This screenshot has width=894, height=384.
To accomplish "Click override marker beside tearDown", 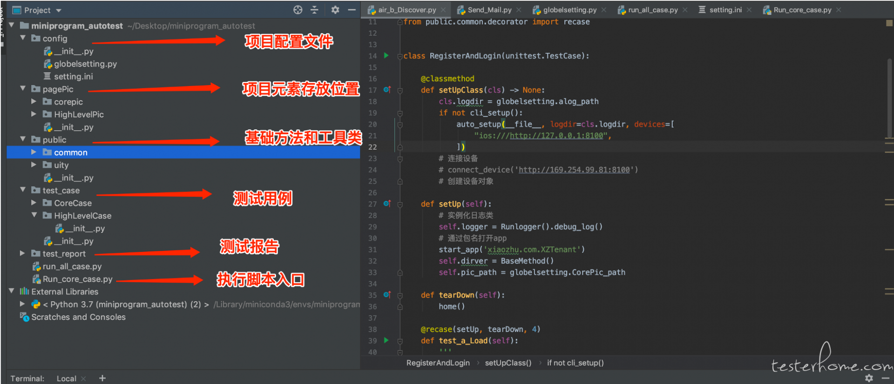I will pyautogui.click(x=387, y=294).
